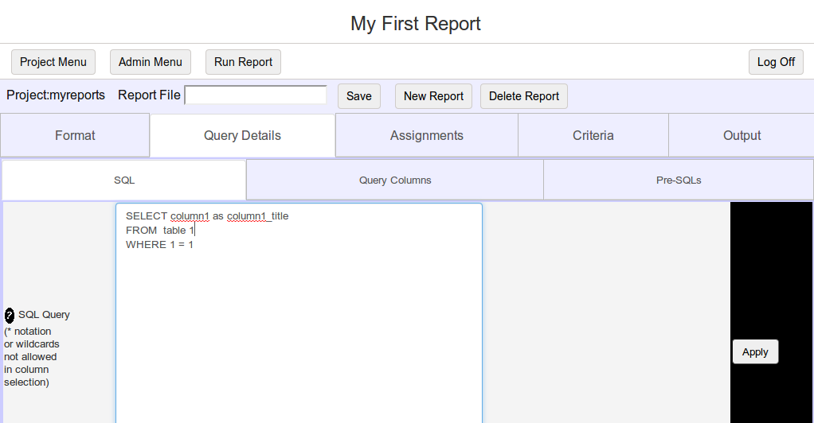Image resolution: width=814 pixels, height=423 pixels.
Task: Show the Output tab
Action: click(x=742, y=135)
